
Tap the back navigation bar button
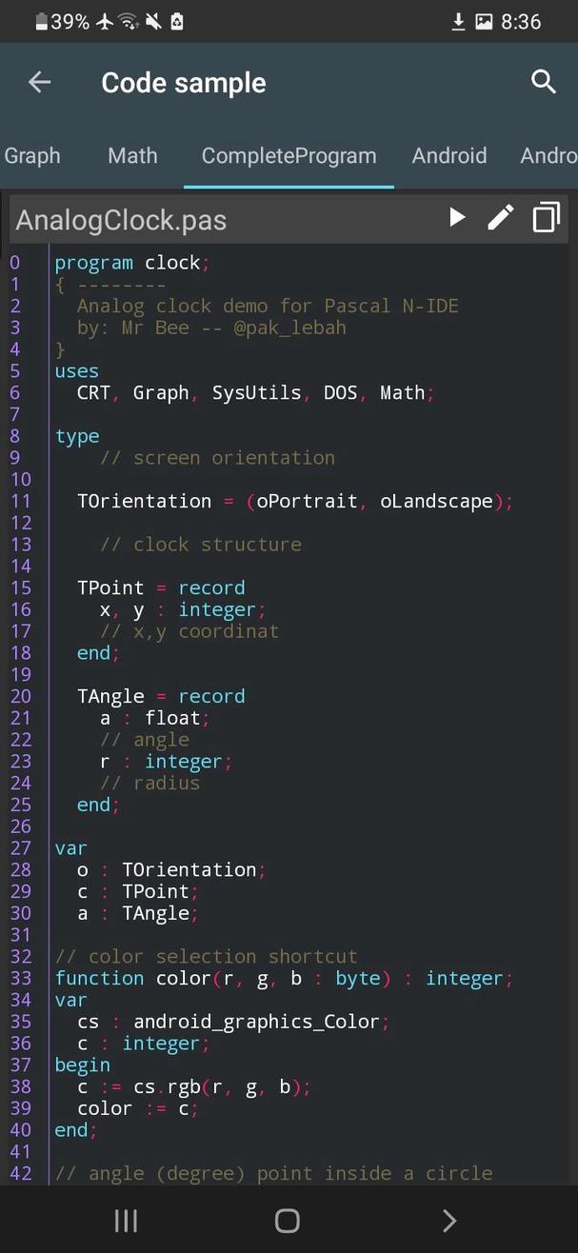click(x=448, y=1220)
